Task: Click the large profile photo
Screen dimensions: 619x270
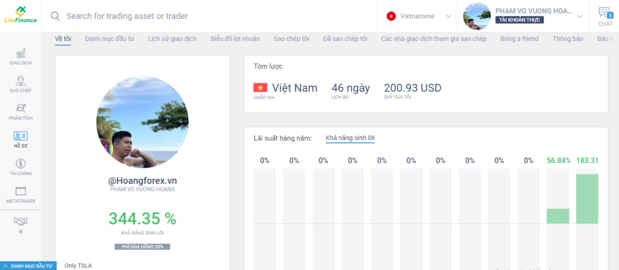Action: point(142,122)
